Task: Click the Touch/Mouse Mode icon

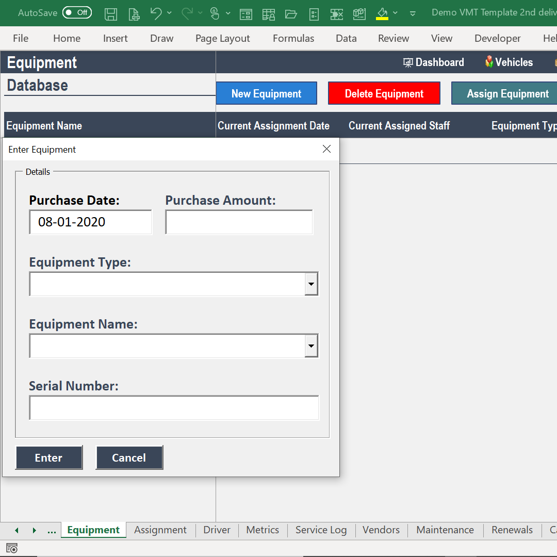Action: point(216,14)
